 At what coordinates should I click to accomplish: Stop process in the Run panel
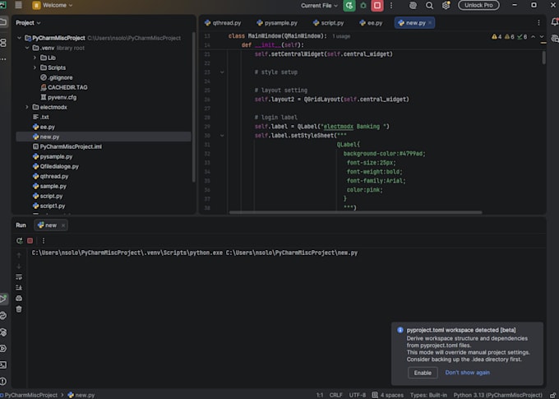[30, 241]
